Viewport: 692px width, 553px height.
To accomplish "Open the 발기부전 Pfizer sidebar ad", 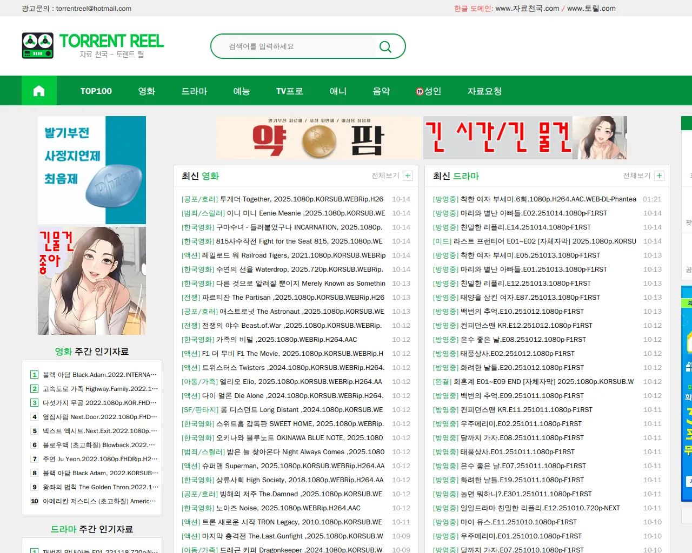I will (x=92, y=170).
